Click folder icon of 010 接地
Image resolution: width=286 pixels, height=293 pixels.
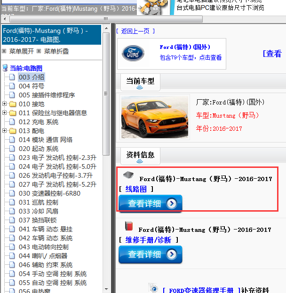13,104
